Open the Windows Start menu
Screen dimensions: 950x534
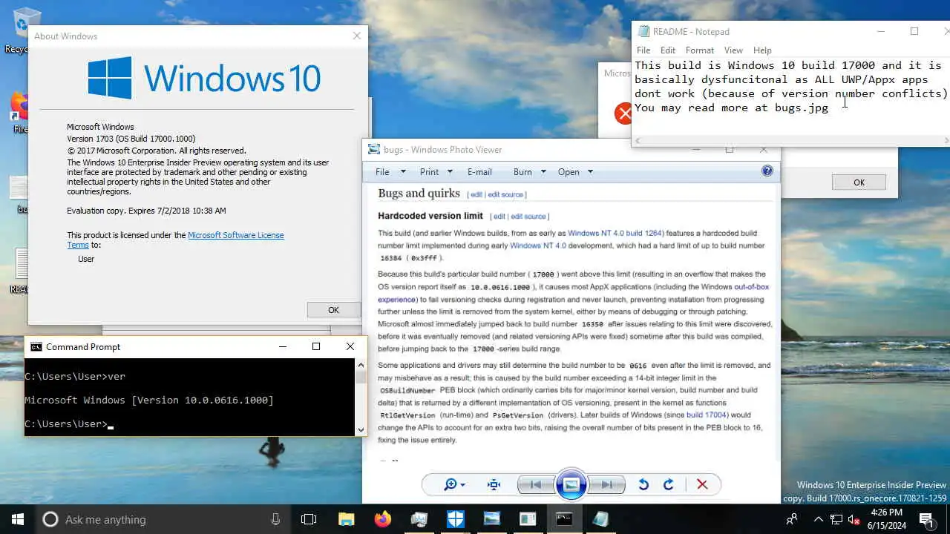pyautogui.click(x=18, y=519)
